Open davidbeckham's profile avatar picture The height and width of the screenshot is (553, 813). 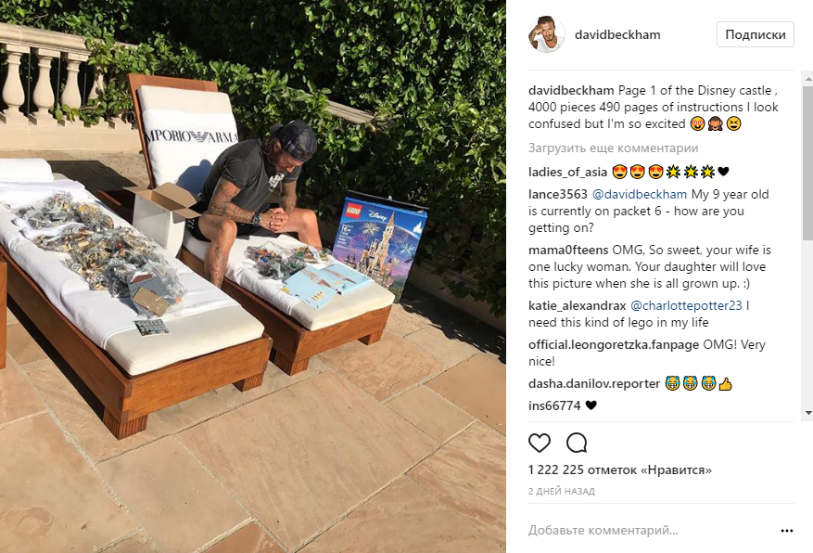pos(547,34)
